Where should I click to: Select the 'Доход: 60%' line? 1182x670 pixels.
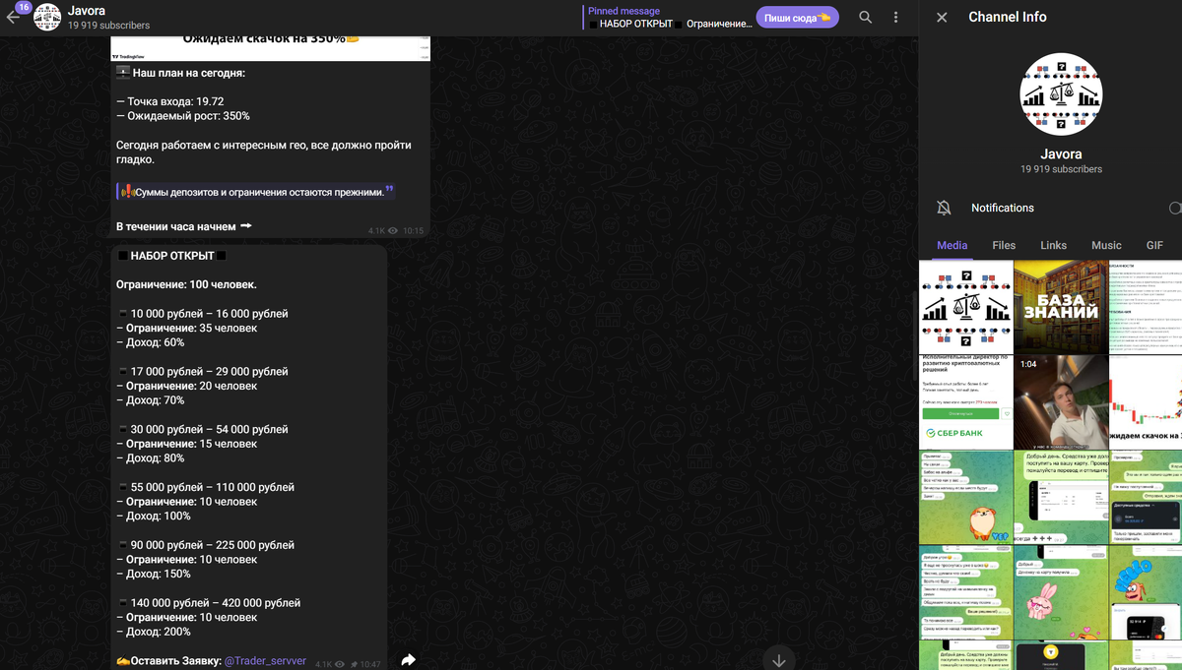coord(151,342)
